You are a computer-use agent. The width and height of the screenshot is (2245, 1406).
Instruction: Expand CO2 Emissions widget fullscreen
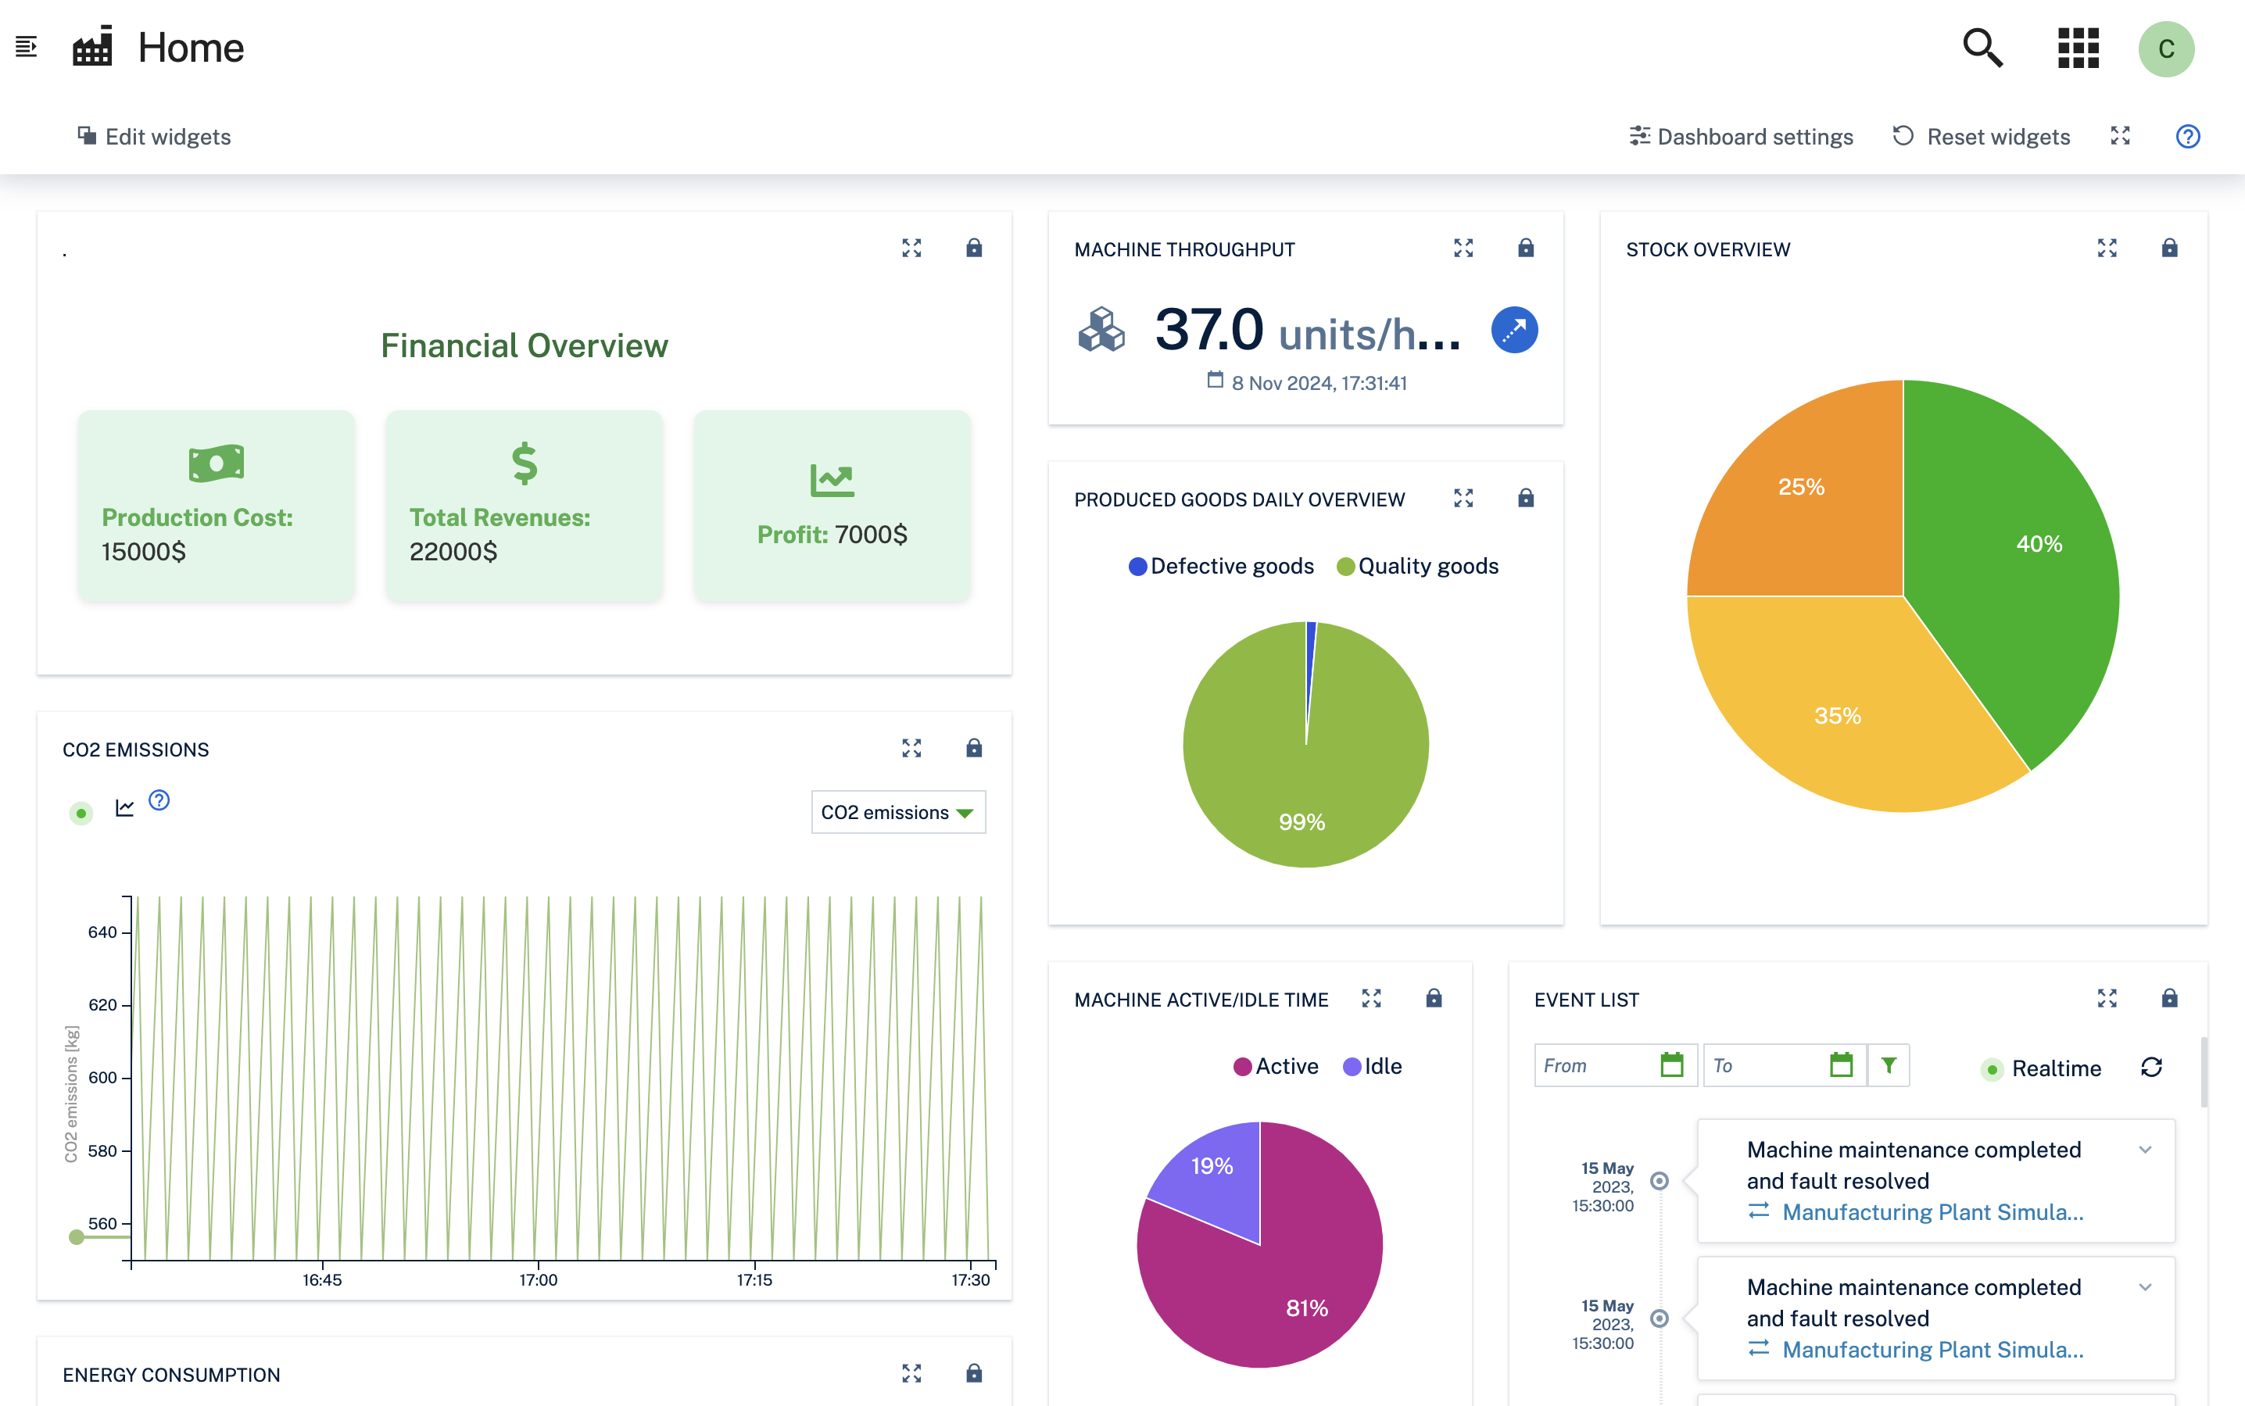coord(911,748)
